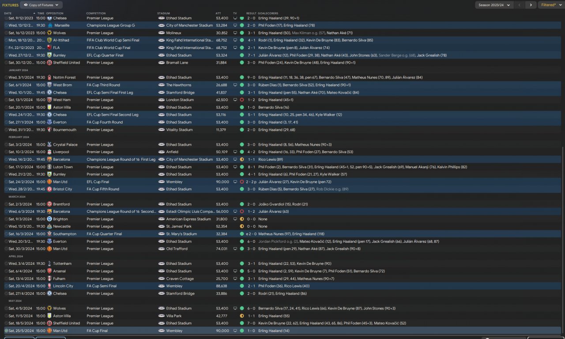Open Champions League Group G competition link
Screen dimensions: 565x339
(x=111, y=26)
